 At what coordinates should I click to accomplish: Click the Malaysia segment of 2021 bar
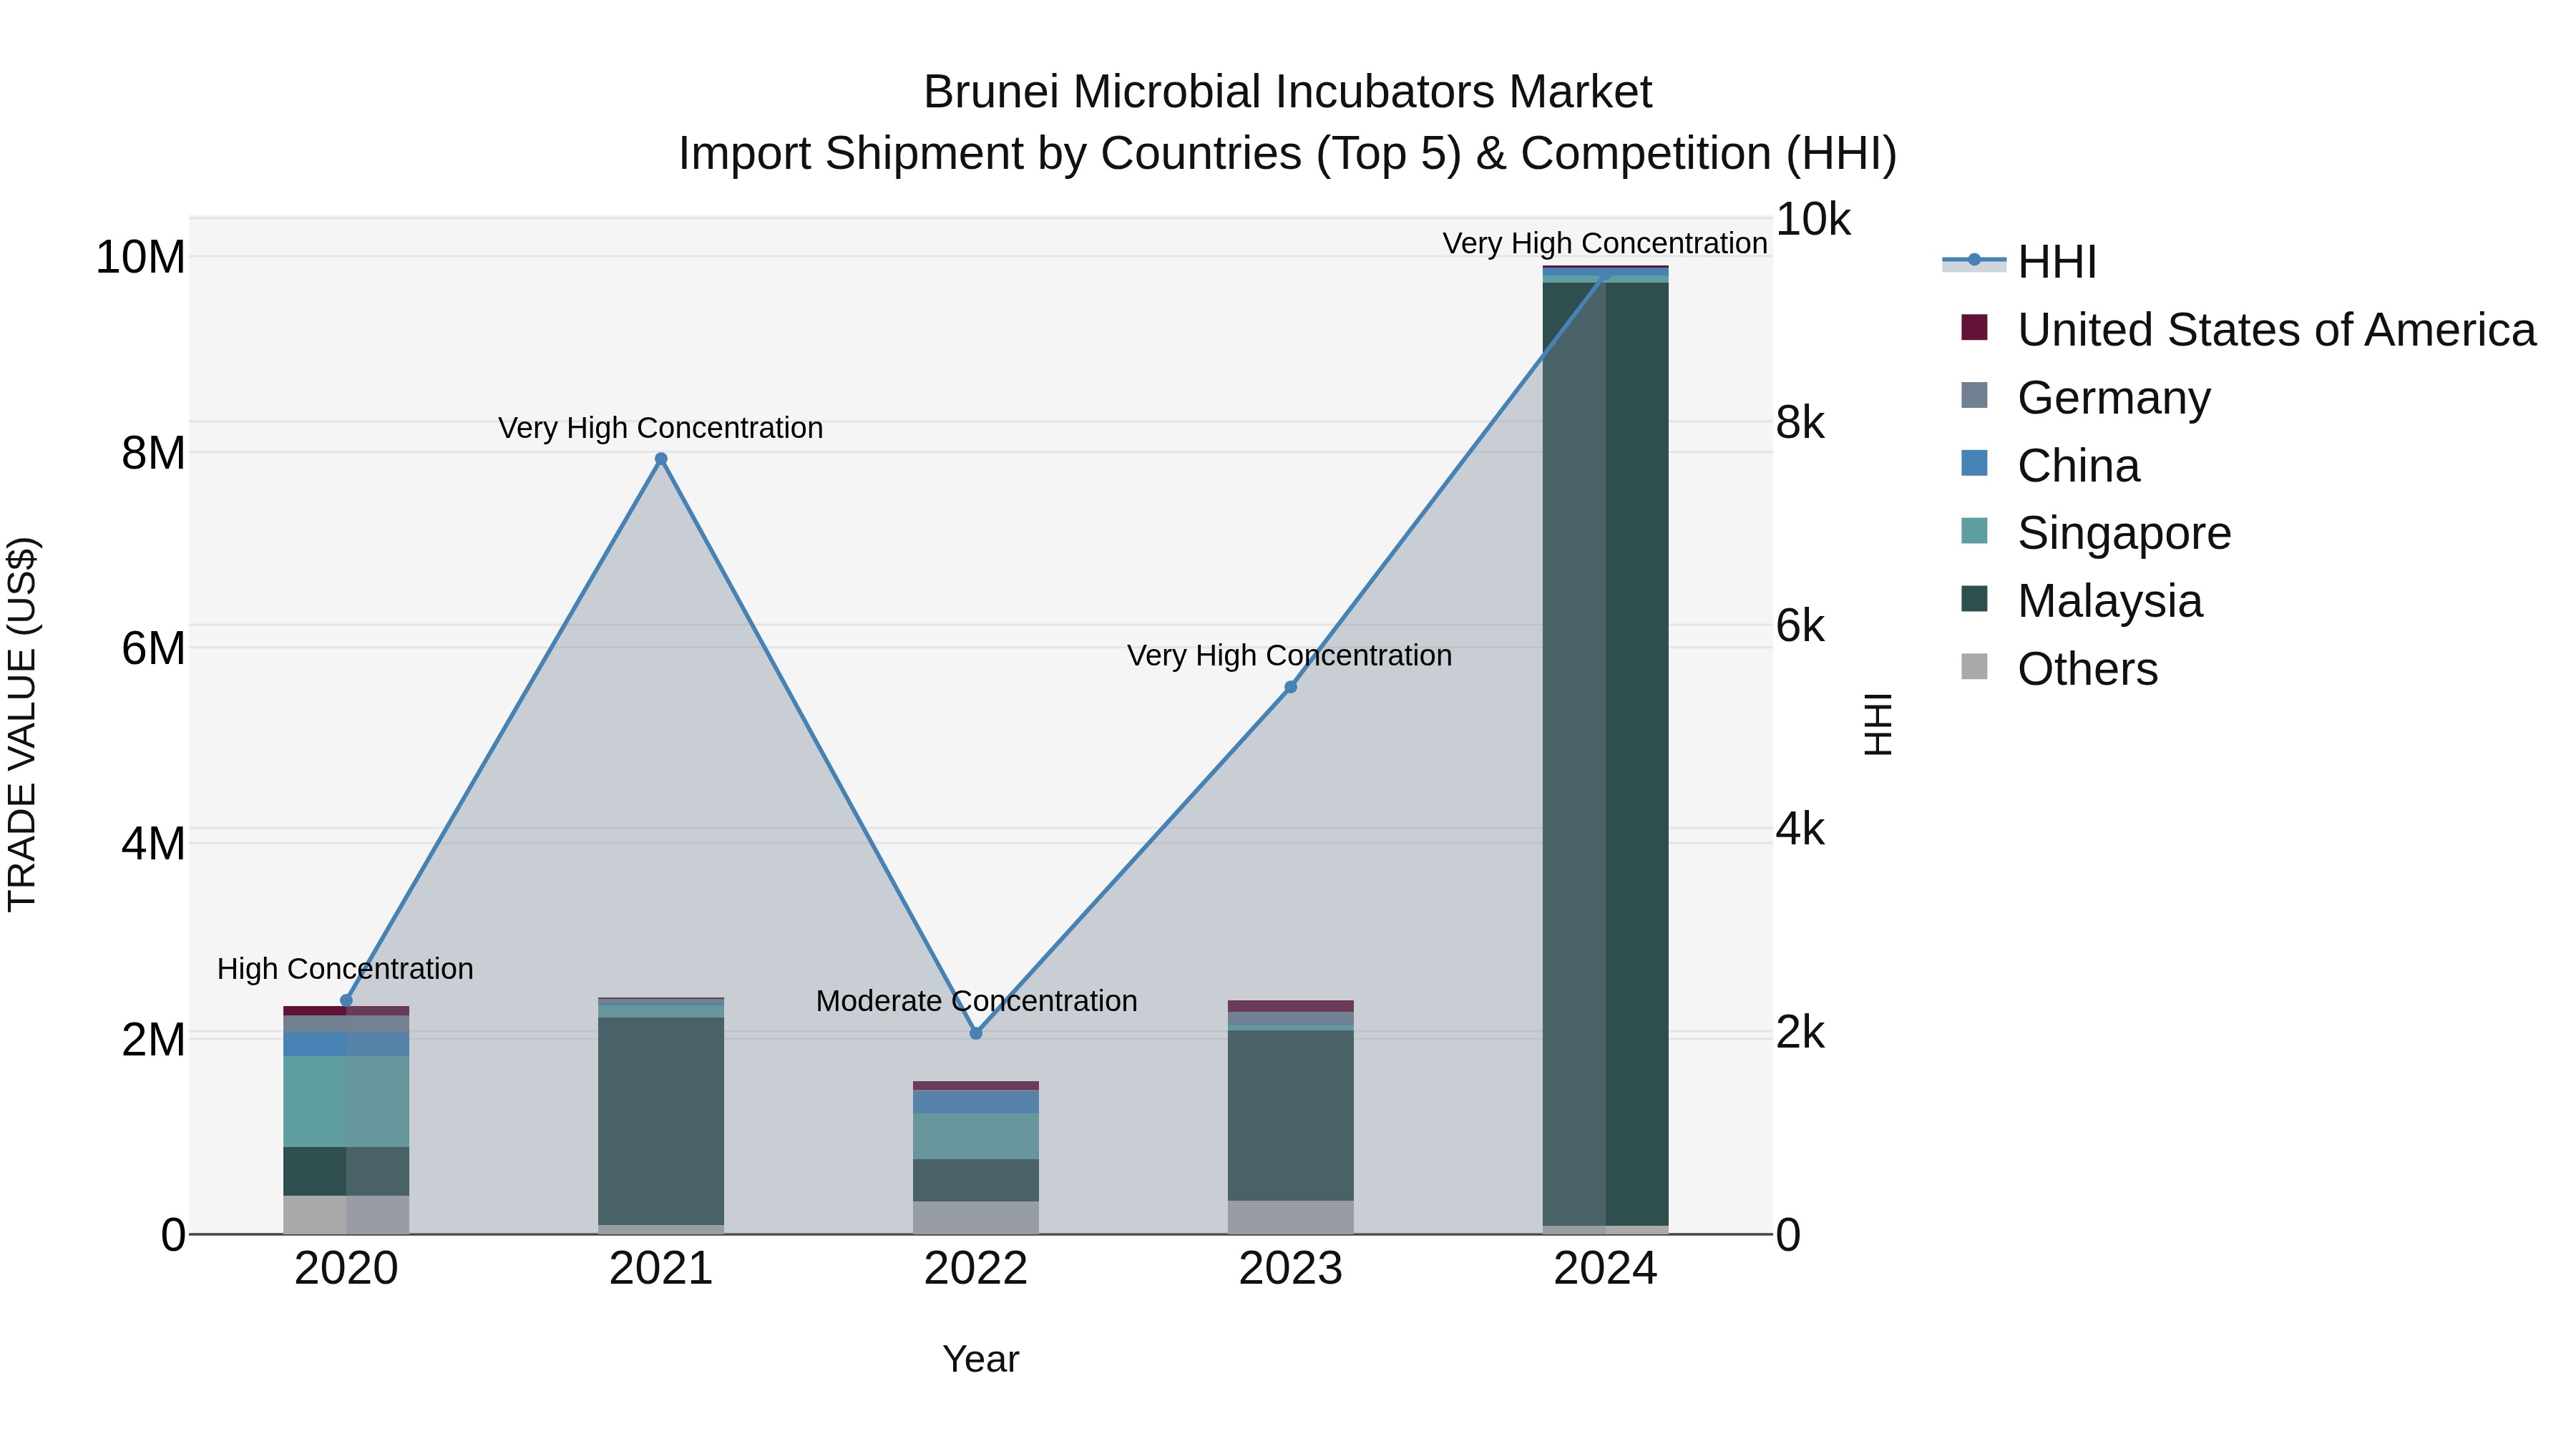[661, 1121]
